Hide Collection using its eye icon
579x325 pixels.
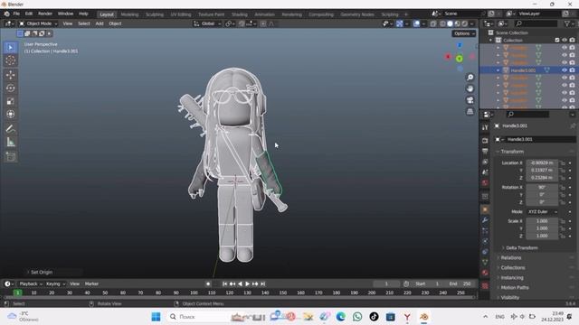click(x=565, y=40)
